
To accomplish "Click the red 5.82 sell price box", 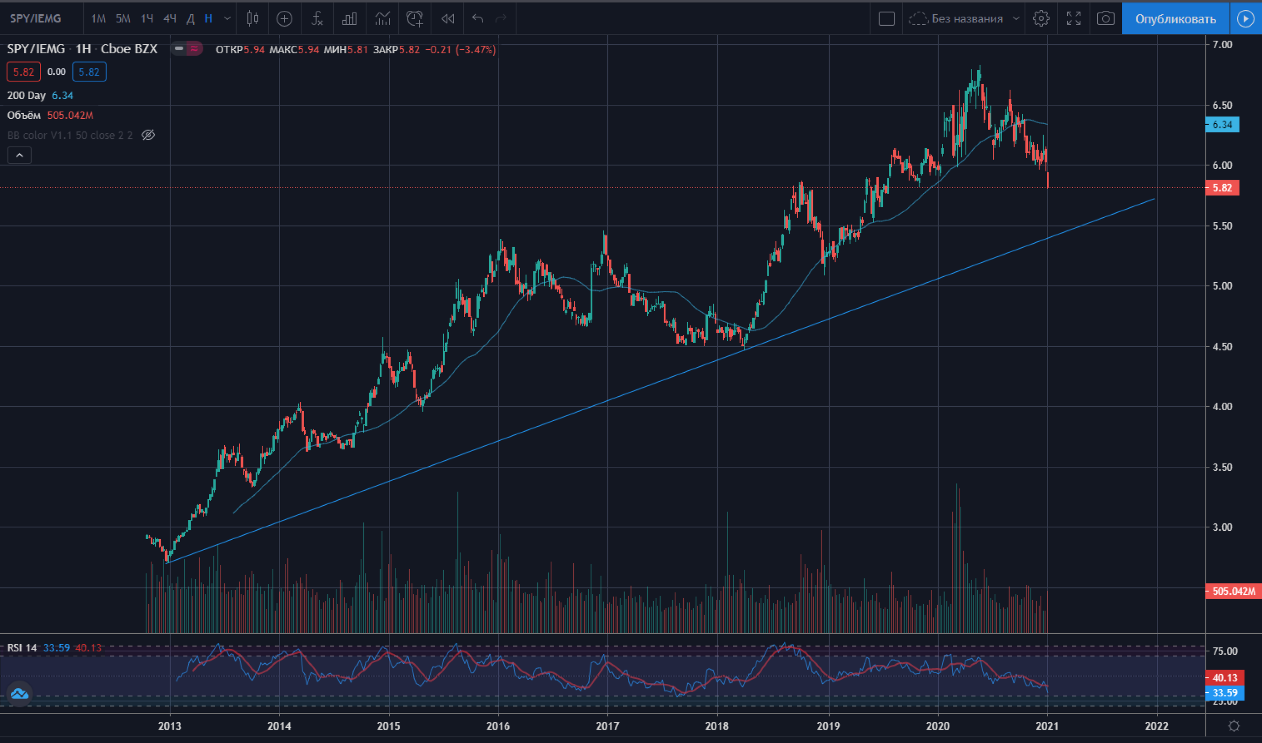I will [24, 71].
